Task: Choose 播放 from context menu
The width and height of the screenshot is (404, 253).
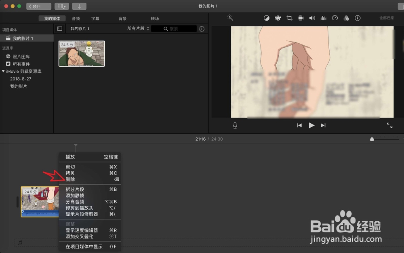Action: pyautogui.click(x=90, y=157)
